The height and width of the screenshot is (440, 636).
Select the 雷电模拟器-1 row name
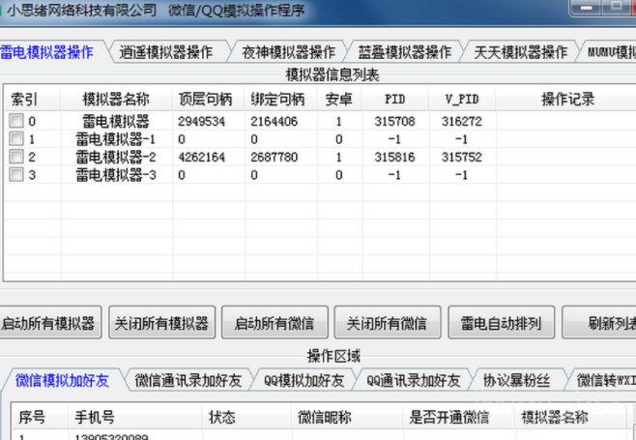[116, 139]
